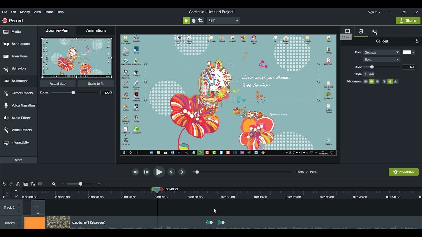The height and width of the screenshot is (237, 422).
Task: Open the Cursor Effects section
Action: 19,93
